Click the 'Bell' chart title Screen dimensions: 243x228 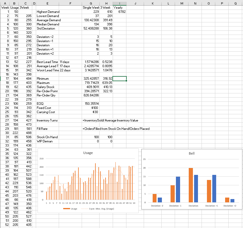coord(191,154)
